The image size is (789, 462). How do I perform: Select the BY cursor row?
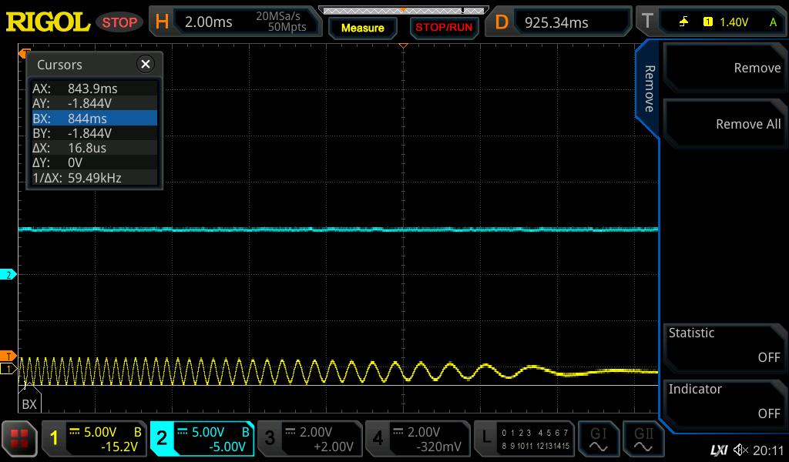tap(94, 132)
